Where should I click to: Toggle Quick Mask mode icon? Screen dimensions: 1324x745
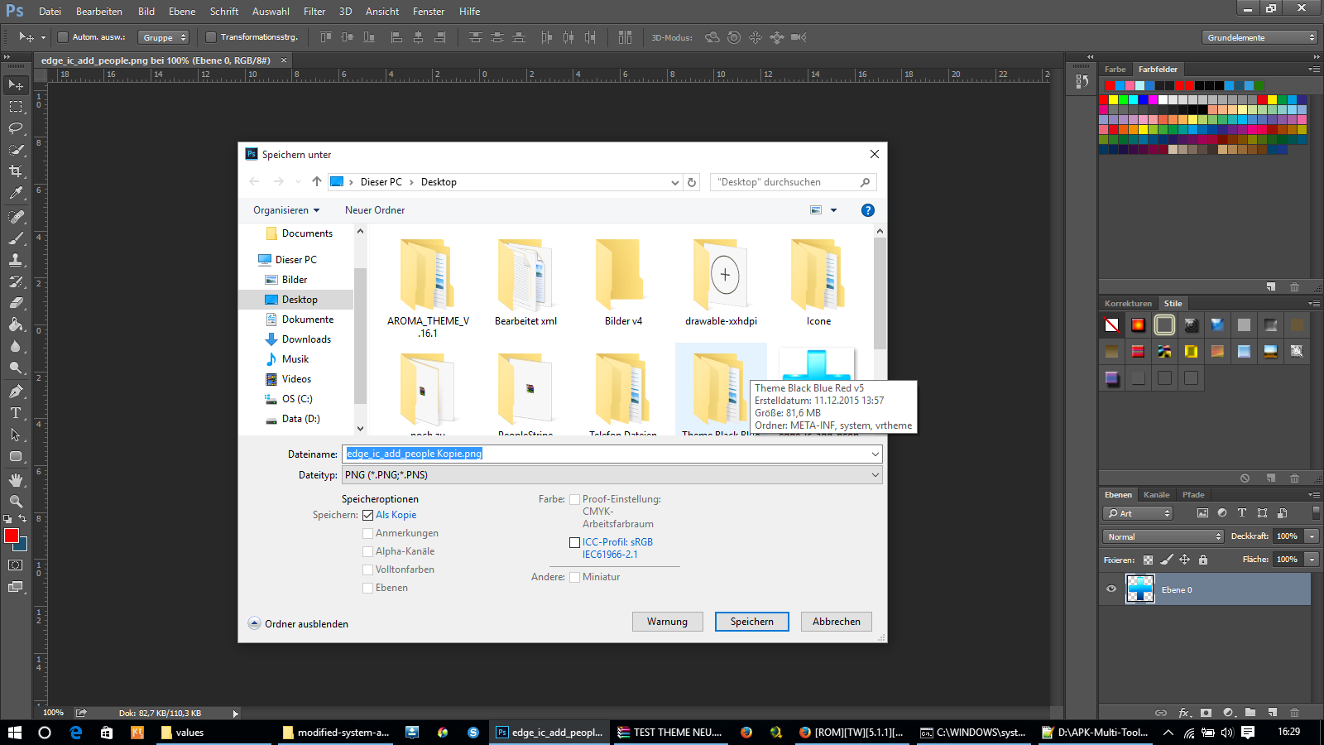16,565
